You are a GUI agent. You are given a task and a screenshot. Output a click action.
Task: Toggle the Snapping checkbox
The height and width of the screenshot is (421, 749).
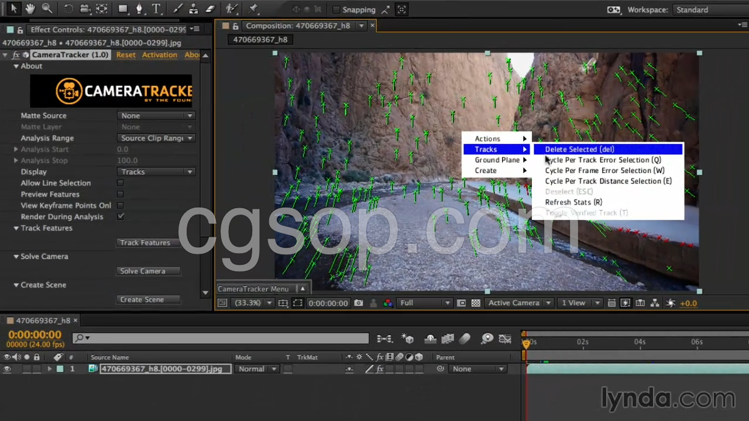point(336,10)
